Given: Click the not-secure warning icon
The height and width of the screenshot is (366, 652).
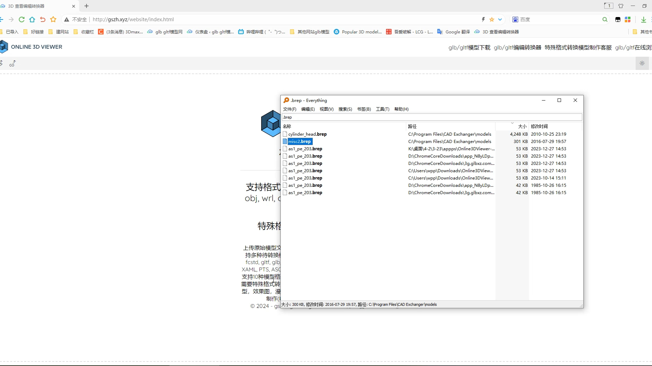Looking at the screenshot, I should [67, 19].
